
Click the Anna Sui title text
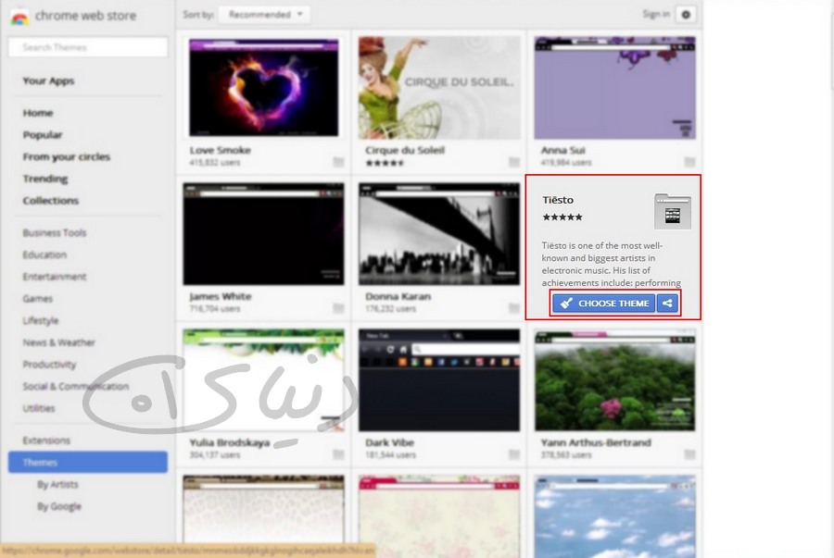[x=563, y=150]
